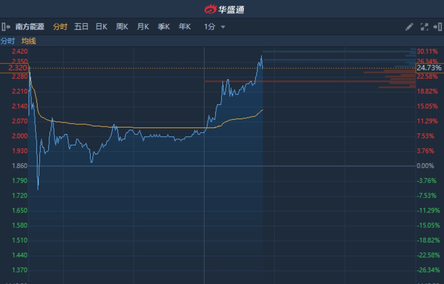This screenshot has width=444, height=284.
Task: Open the pencil drawing tool
Action: click(x=409, y=27)
